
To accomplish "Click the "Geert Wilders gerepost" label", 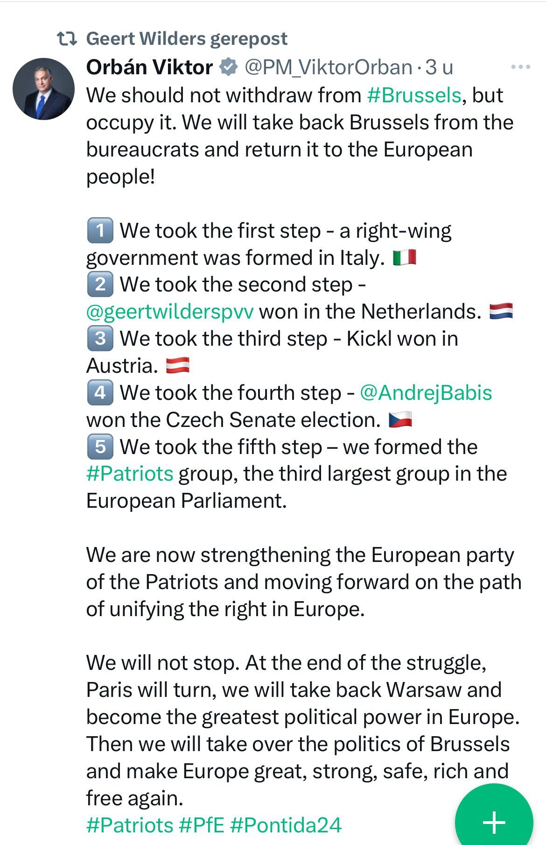I will pos(187,39).
